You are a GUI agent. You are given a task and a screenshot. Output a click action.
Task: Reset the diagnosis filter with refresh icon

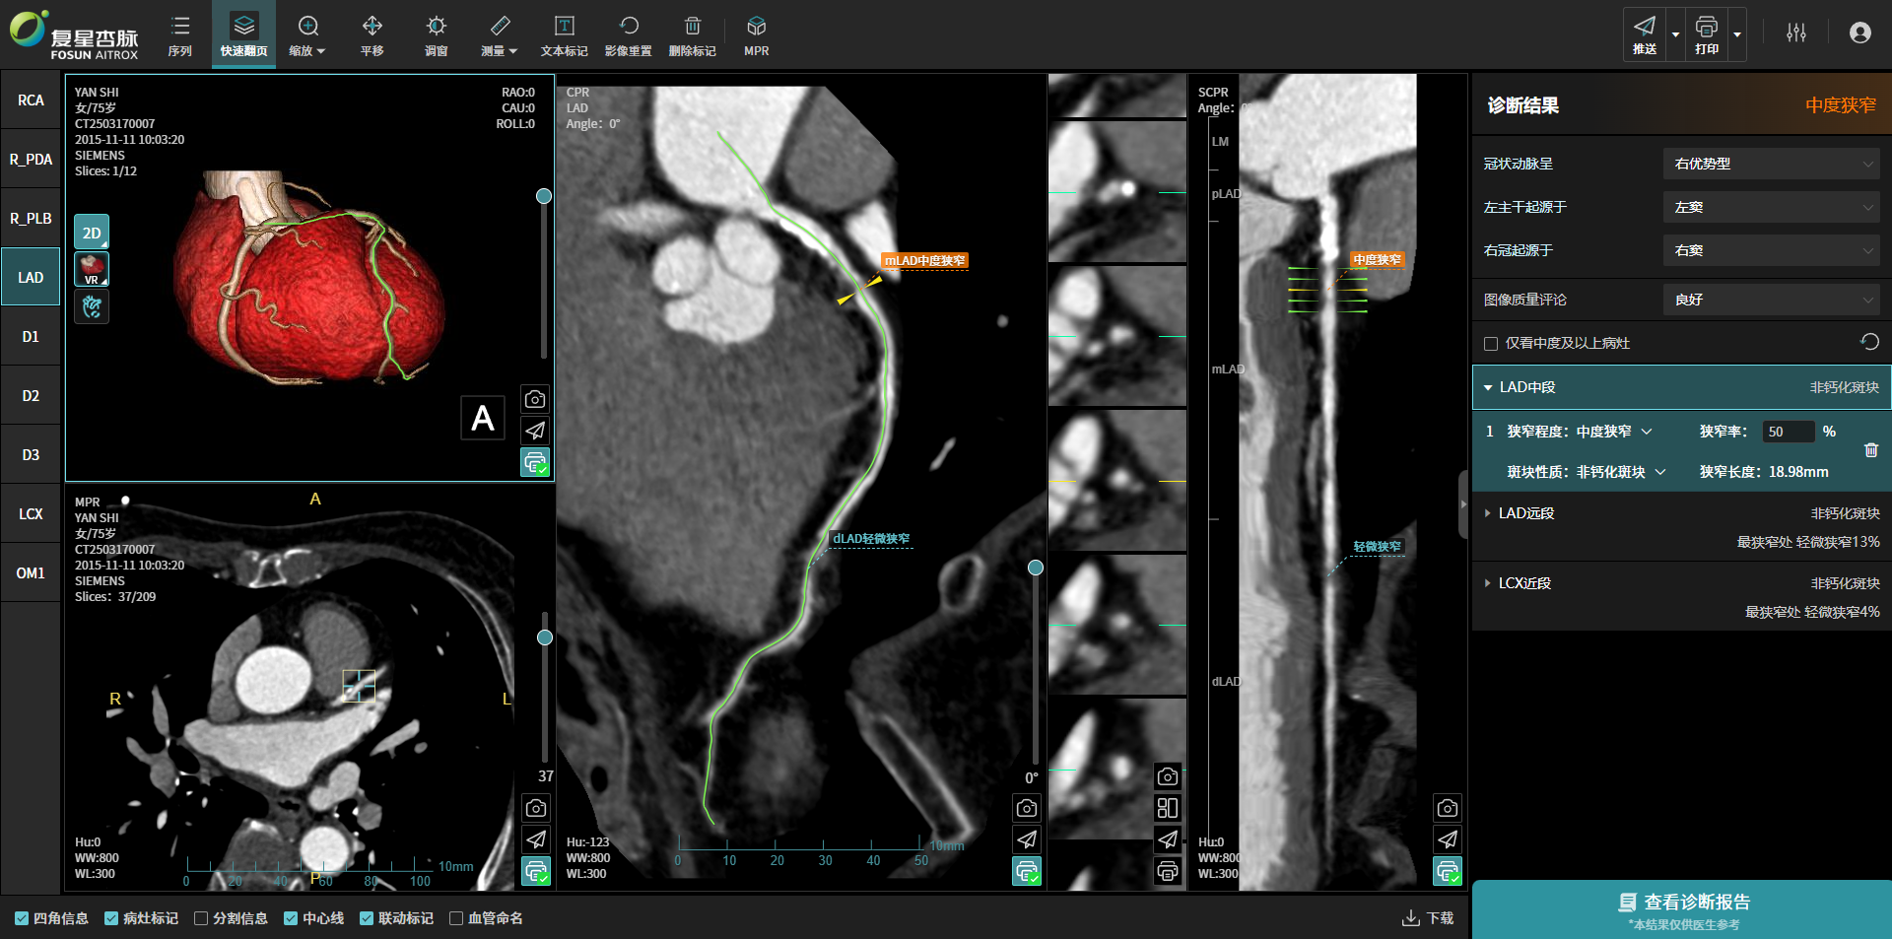click(x=1869, y=342)
